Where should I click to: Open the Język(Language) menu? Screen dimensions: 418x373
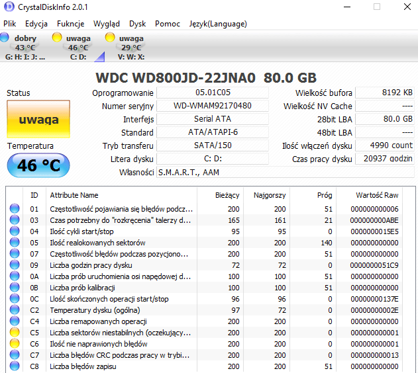pos(218,24)
